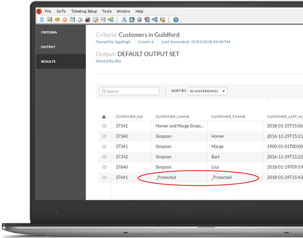303x238 pixels.
Task: Click the row handle icon for customer 37342
Action: 104,156
